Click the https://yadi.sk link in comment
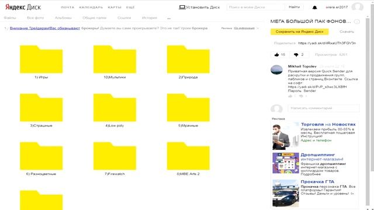This screenshot has width=374, height=210. (x=317, y=87)
